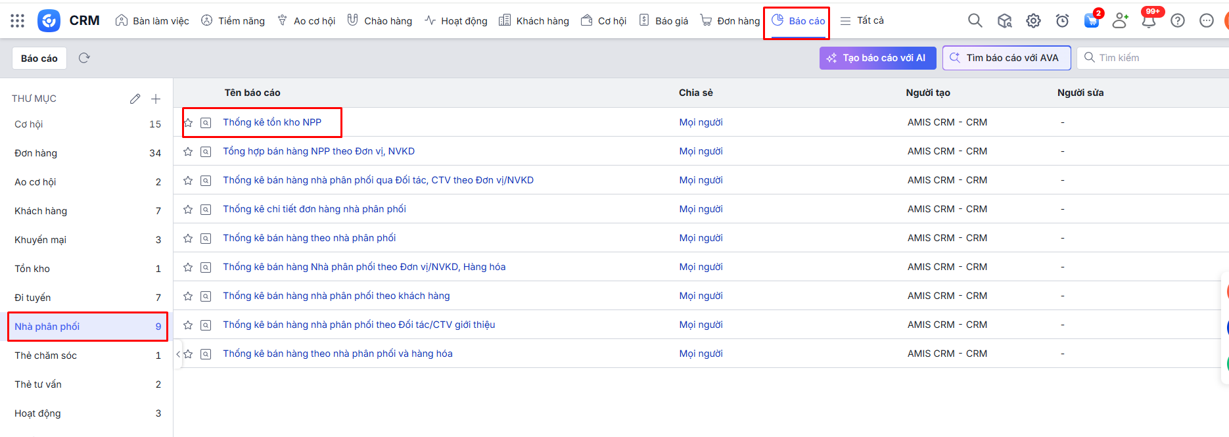Expand the Tất cả menu

coord(862,21)
